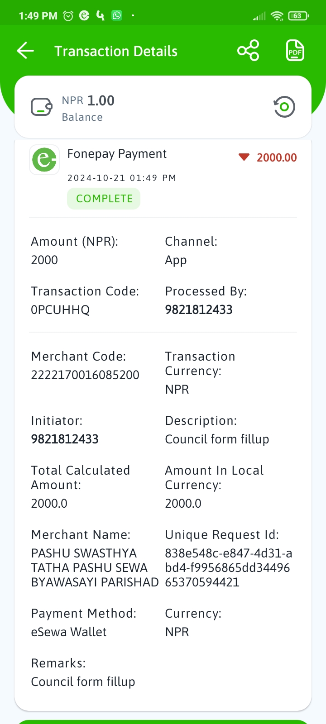Tap the merchant code 2222170016085200
The height and width of the screenshot is (724, 326).
click(x=85, y=375)
